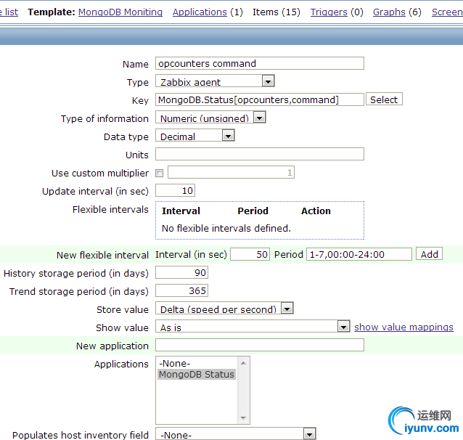Click Applications list scrollbar down arrow
The width and height of the screenshot is (463, 440).
point(243,417)
